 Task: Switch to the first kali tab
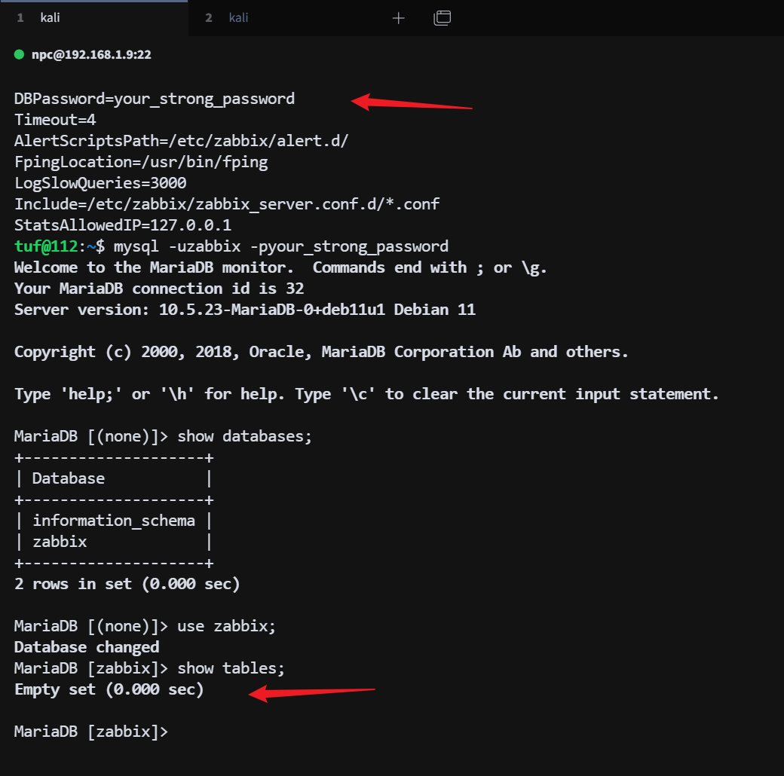click(50, 18)
